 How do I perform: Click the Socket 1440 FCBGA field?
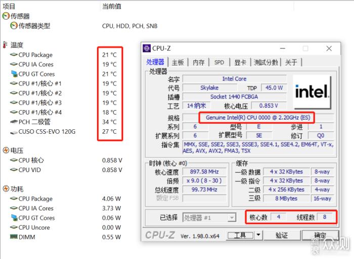234,97
